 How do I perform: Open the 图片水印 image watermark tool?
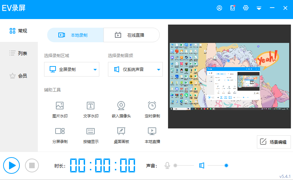[x=60, y=109]
